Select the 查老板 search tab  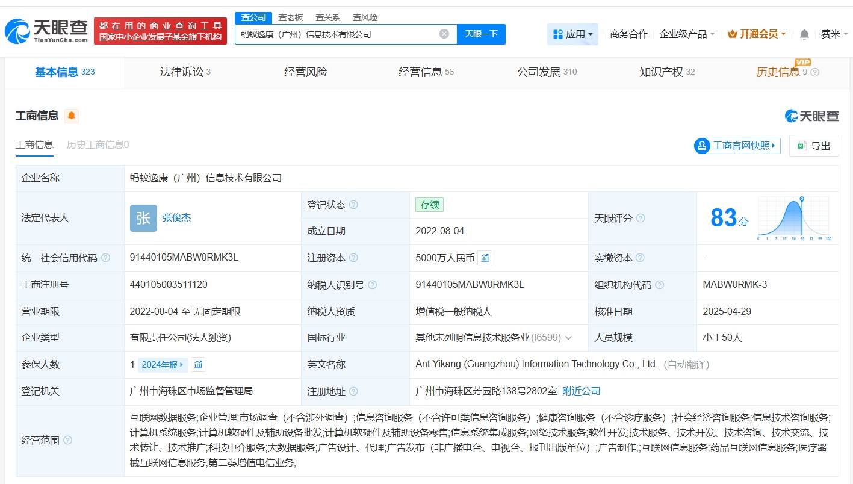coord(291,17)
